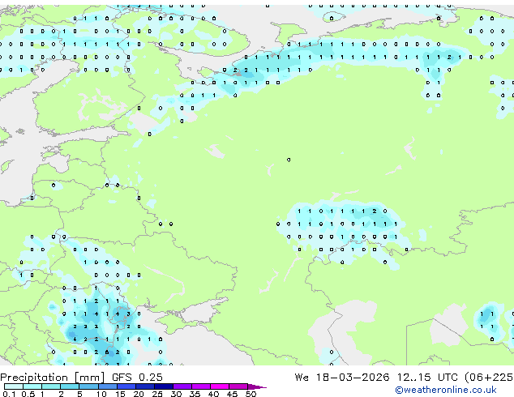Click the '15' legend scale label

[x=120, y=394]
